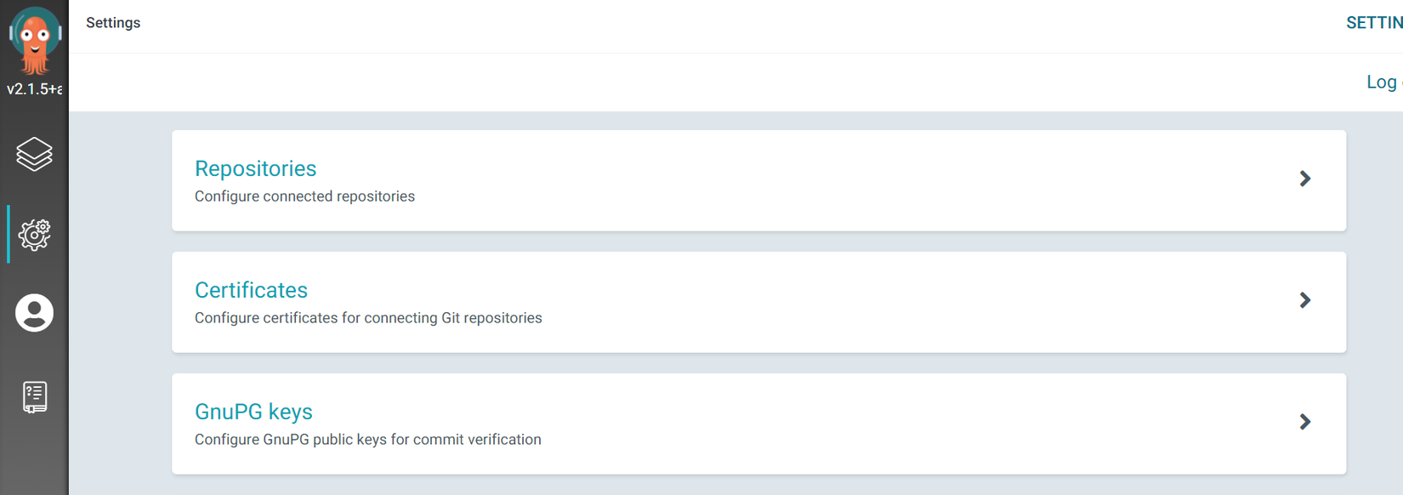
Task: Open the Repositories heading link
Action: [x=255, y=168]
